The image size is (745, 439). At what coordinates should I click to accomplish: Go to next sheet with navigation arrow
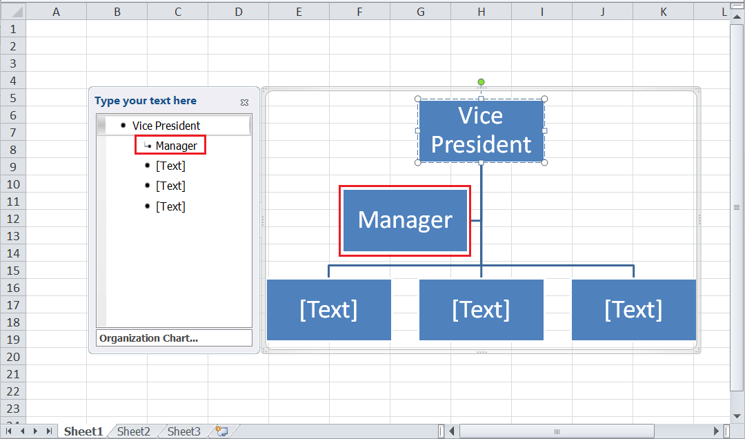[35, 431]
